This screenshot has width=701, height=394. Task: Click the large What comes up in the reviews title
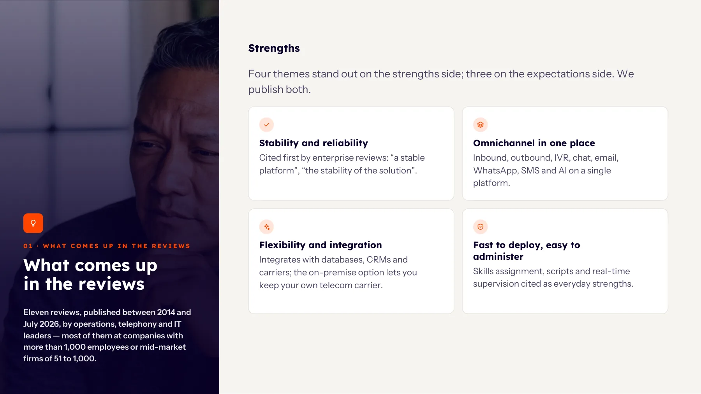click(90, 275)
